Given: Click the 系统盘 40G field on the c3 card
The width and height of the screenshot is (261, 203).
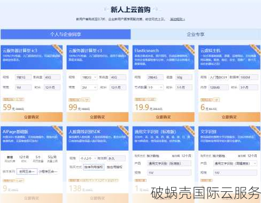Looking at the screenshot, I should [x=118, y=77].
